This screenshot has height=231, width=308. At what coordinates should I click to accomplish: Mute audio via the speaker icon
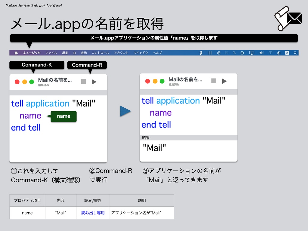pyautogui.click(x=261, y=53)
